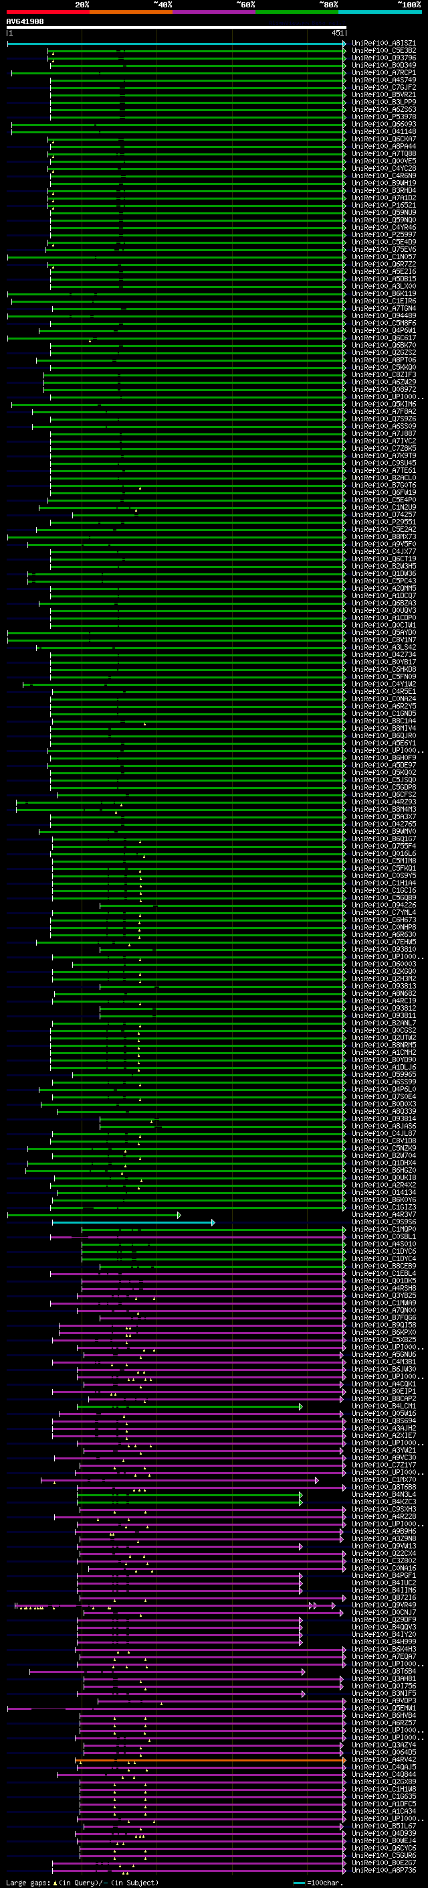This screenshot has width=428, height=1888.
Task: Click the red 20% identity legend bar
Action: [47, 12]
